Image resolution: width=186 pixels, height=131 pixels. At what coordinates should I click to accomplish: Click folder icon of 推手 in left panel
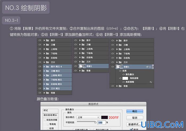coord(48,40)
